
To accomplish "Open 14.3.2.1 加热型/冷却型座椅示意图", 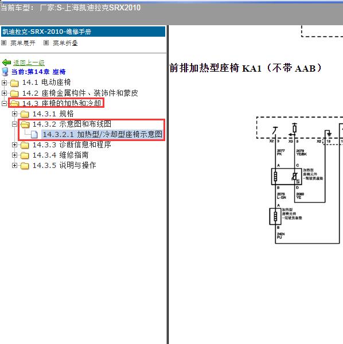I will [x=103, y=134].
